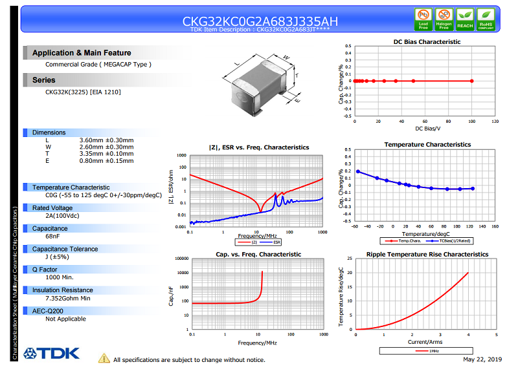Click the Capacitance heading
Viewport: 518px width, 371px height.
click(50, 229)
